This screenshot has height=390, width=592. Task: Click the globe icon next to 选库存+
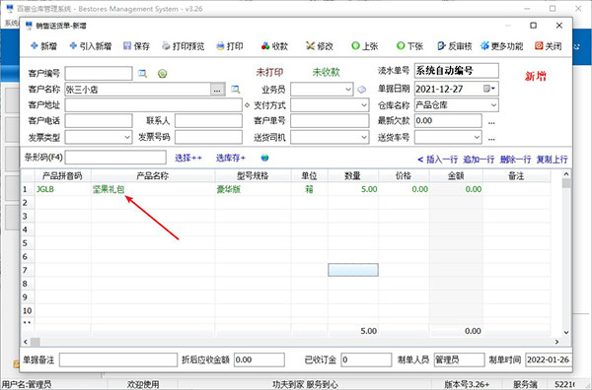pos(265,158)
